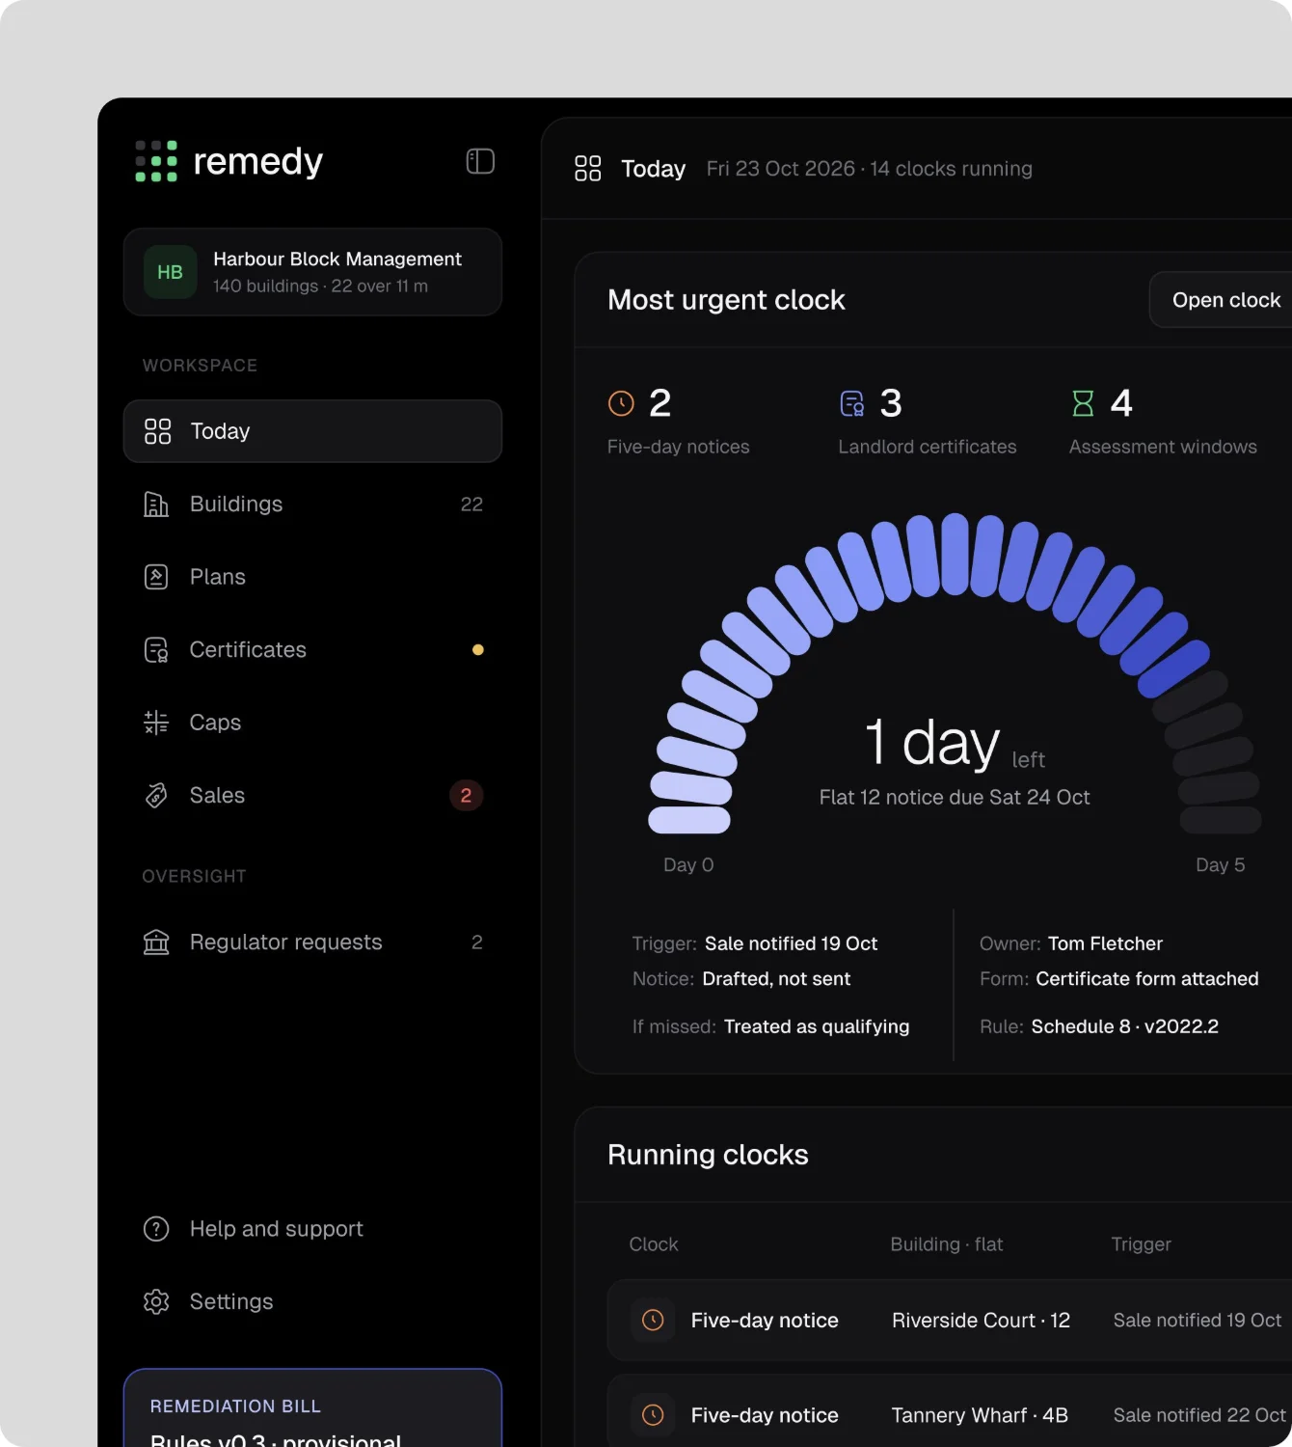Image resolution: width=1292 pixels, height=1447 pixels.
Task: Click the Regulator requests bank icon
Action: [x=156, y=942]
